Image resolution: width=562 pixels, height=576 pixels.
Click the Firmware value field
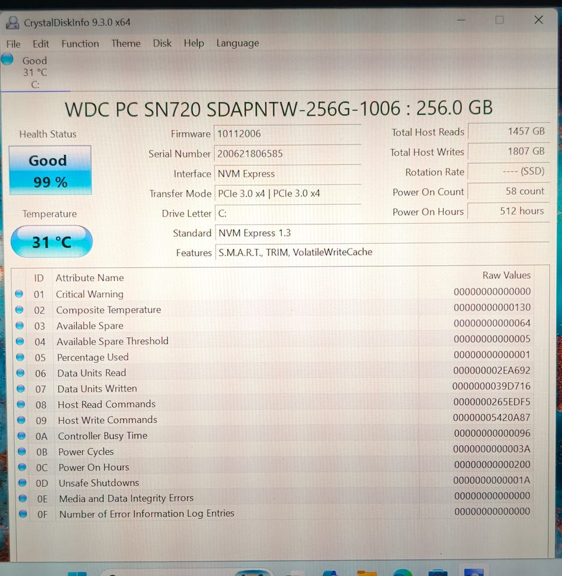287,133
